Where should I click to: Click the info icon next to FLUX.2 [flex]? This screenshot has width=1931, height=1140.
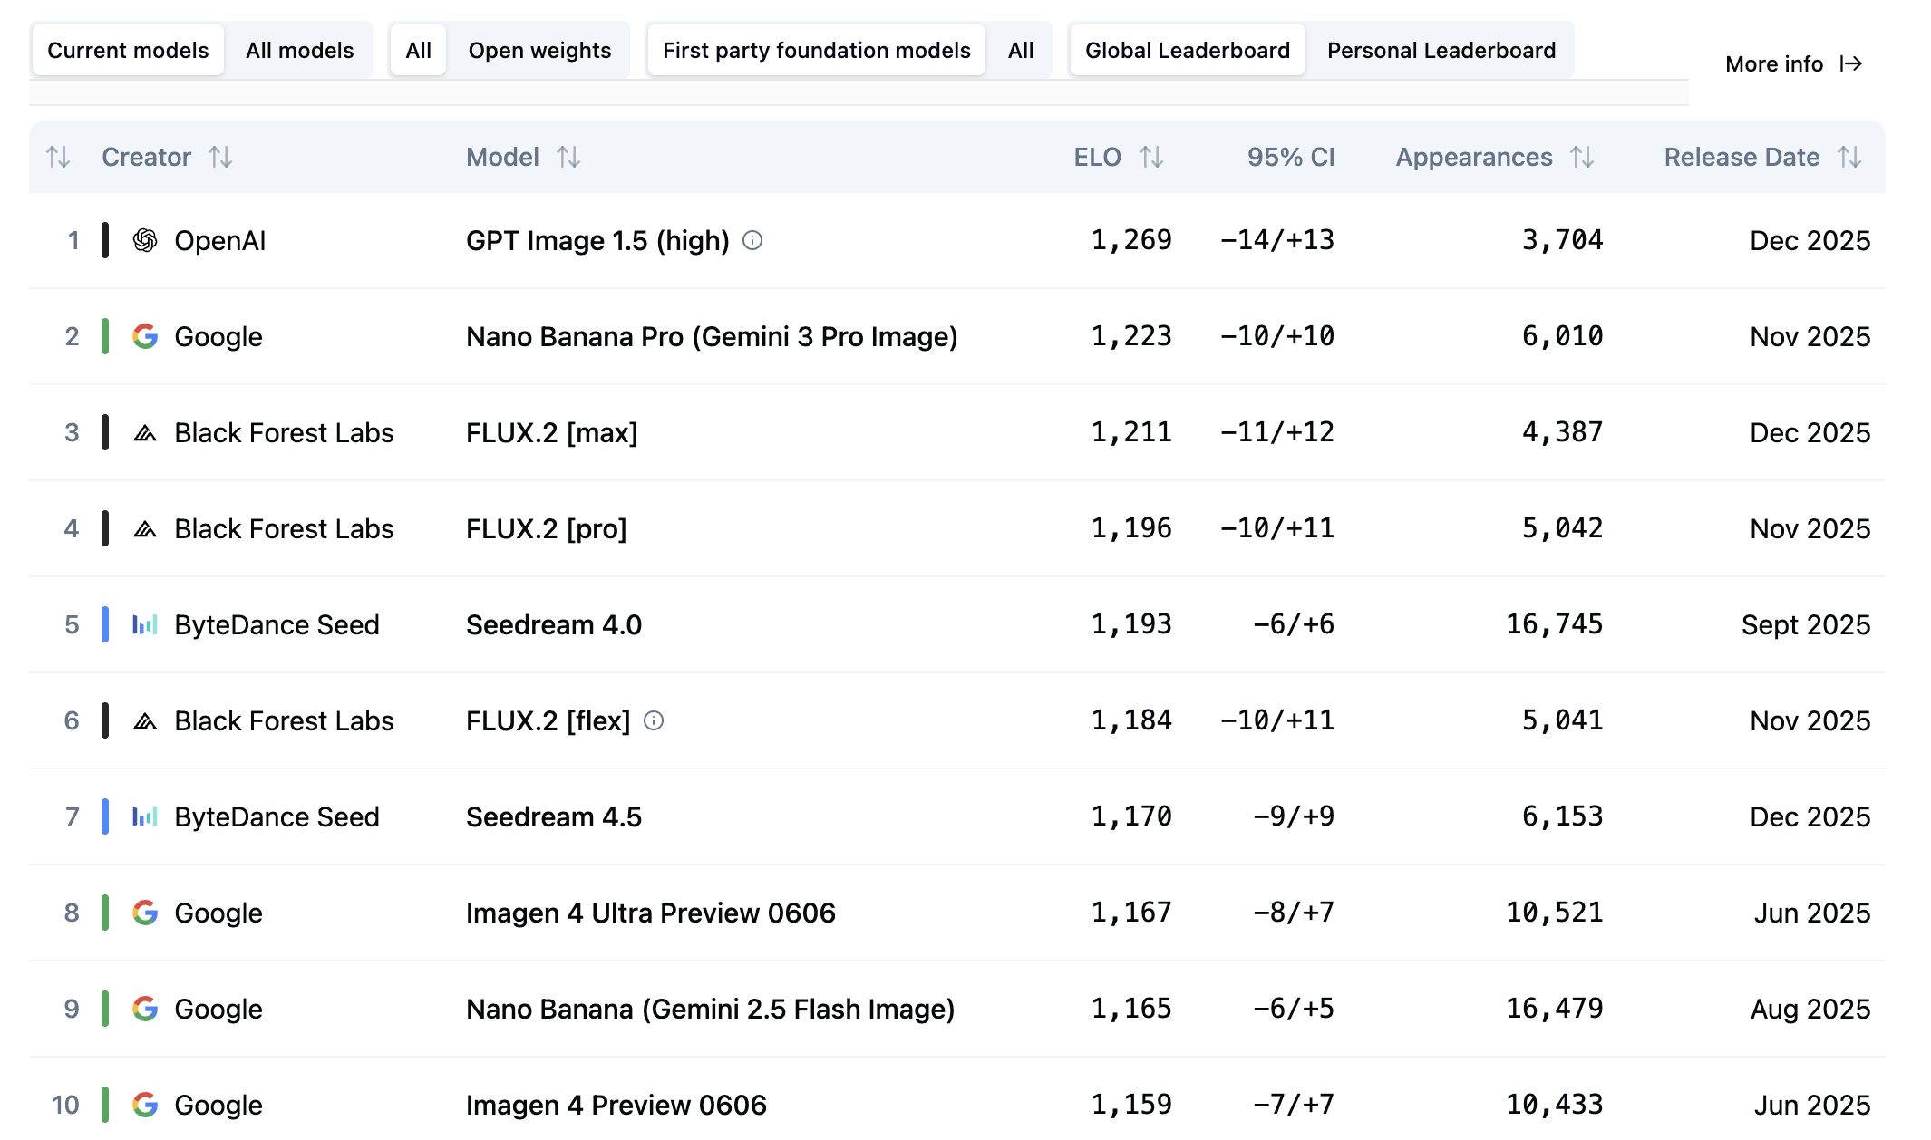click(654, 720)
